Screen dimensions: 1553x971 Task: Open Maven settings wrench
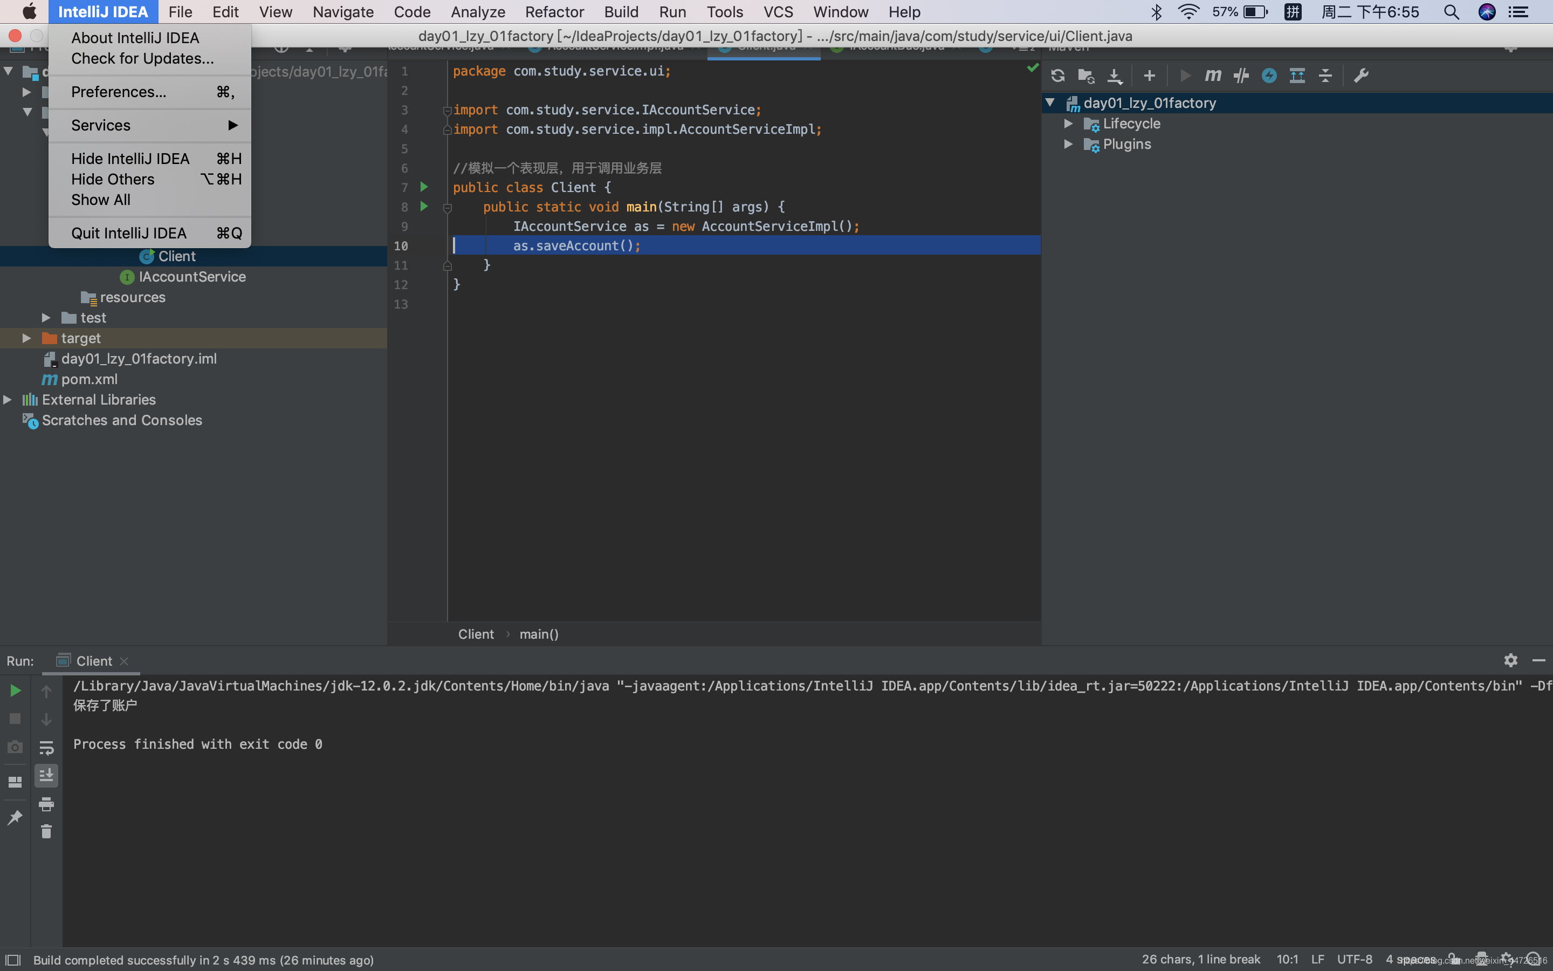pyautogui.click(x=1361, y=76)
